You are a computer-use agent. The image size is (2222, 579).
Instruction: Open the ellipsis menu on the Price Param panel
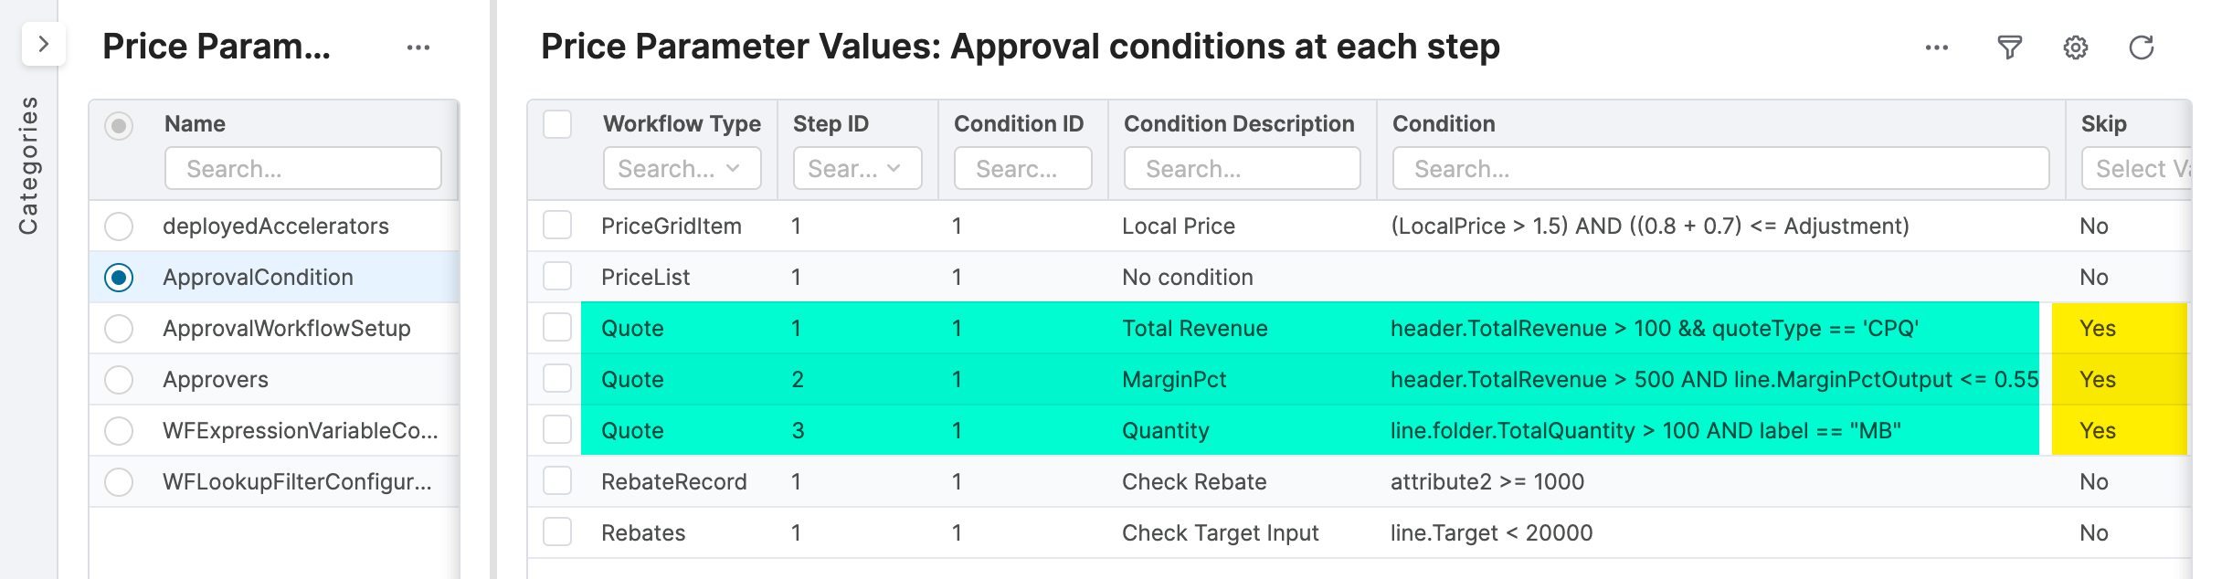pos(418,47)
